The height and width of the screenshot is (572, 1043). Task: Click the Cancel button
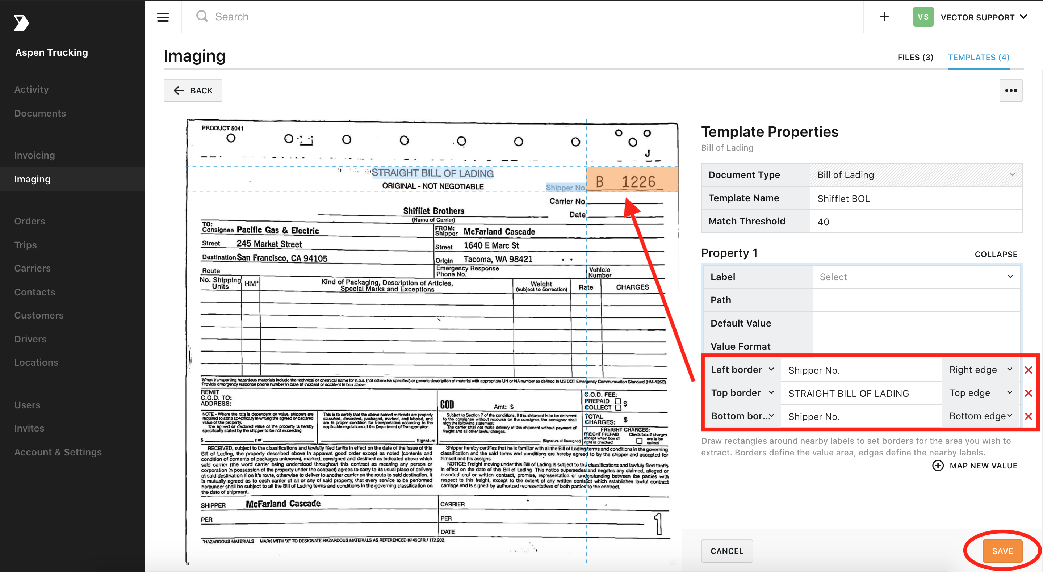tap(727, 551)
